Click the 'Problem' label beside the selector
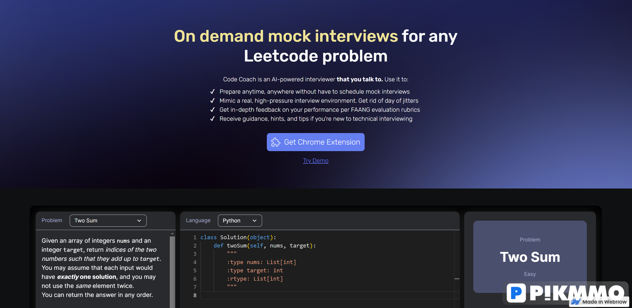Image resolution: width=632 pixels, height=308 pixels. 52,220
